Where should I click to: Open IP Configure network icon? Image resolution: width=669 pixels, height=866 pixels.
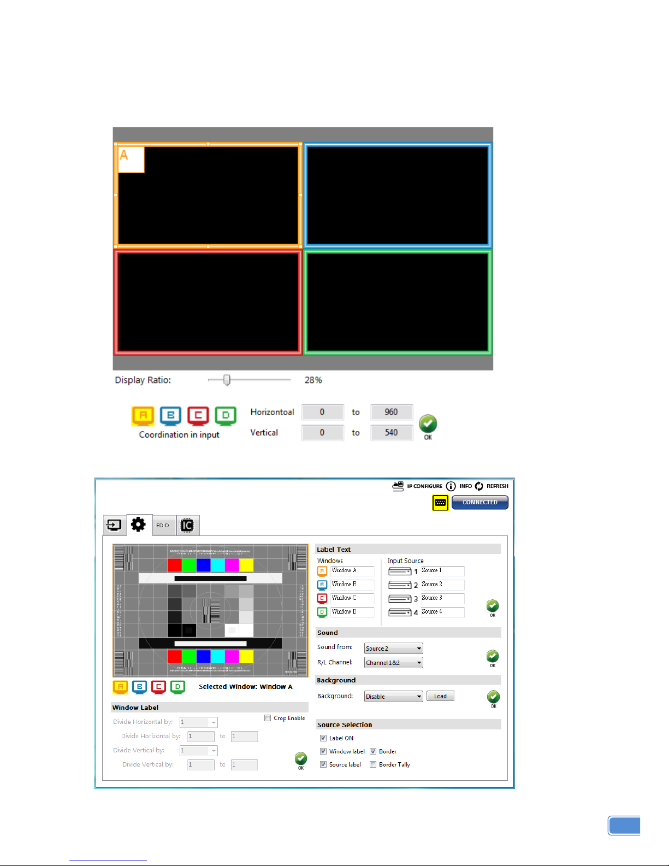coord(398,486)
